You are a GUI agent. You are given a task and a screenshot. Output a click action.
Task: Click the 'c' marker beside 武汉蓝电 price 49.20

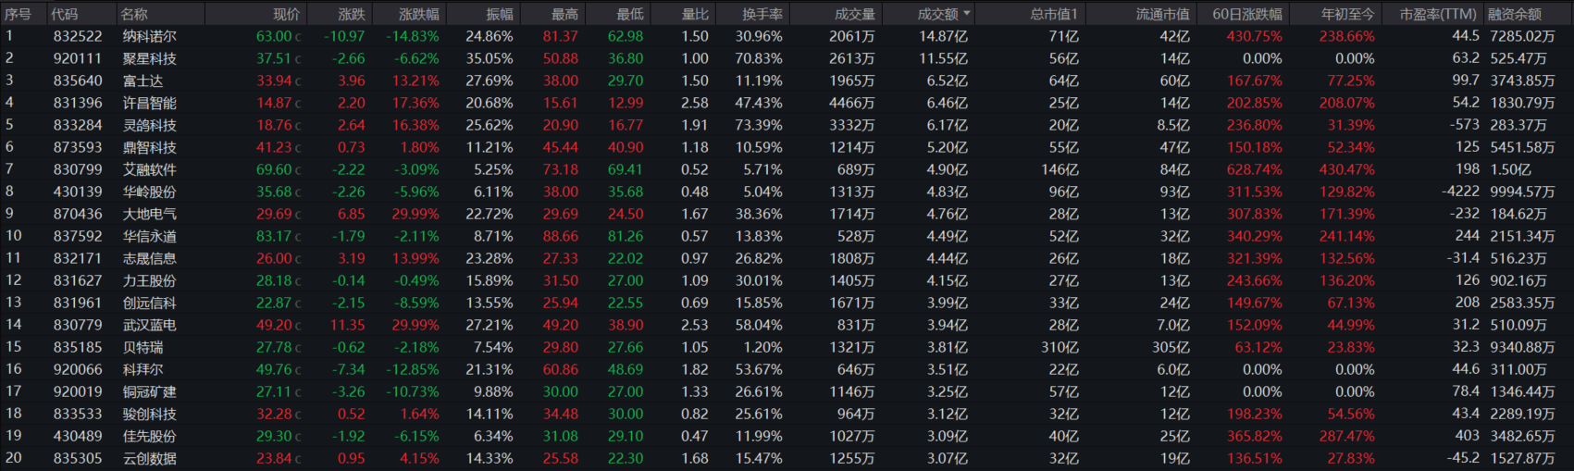(298, 326)
